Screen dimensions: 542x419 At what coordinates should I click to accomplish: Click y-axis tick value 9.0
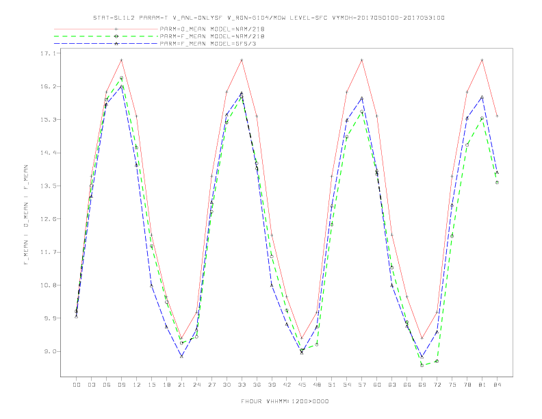(x=50, y=352)
